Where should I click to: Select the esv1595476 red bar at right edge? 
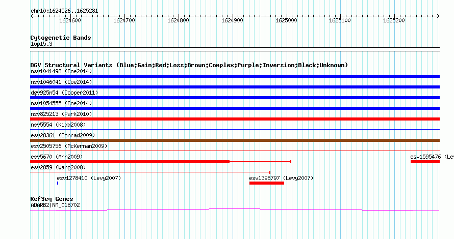point(425,162)
